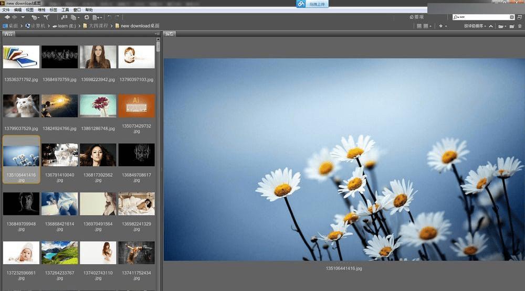The width and height of the screenshot is (525, 291).
Task: Toggle ascending sort order arrow
Action: pyautogui.click(x=491, y=26)
